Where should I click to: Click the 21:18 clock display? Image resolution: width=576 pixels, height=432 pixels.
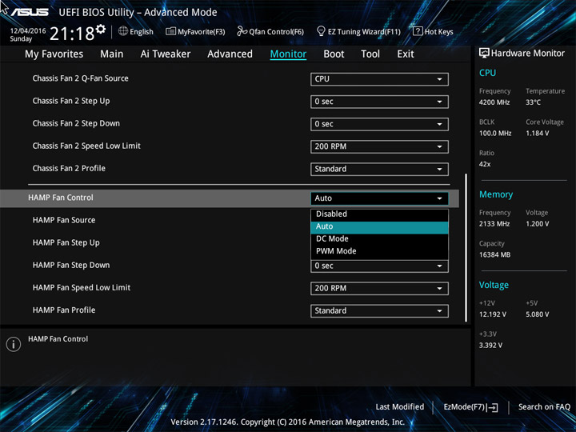72,34
